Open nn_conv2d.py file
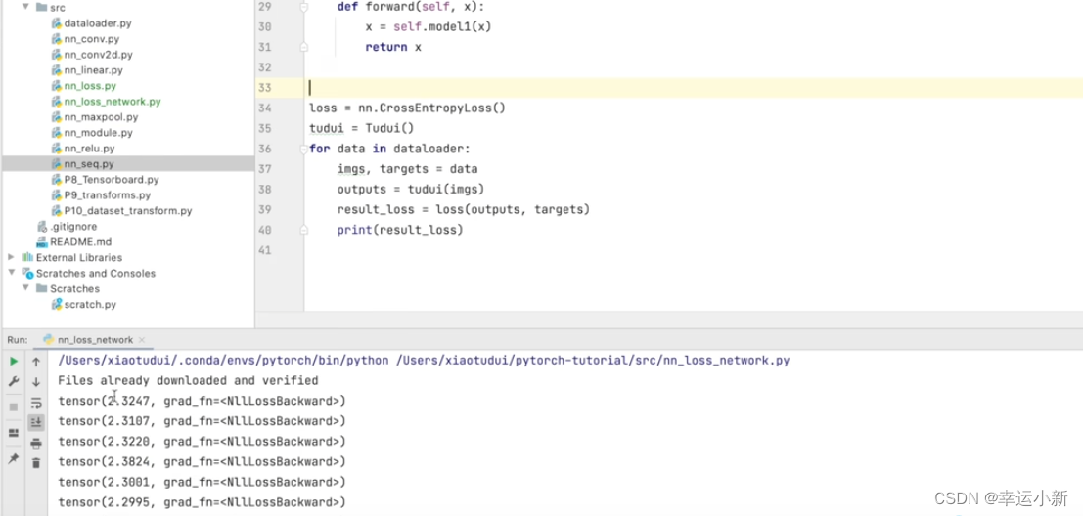 pos(98,55)
